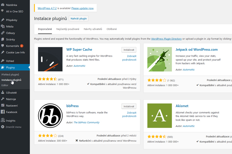Open the Nástěnka dashboard icon

coord(3,5)
